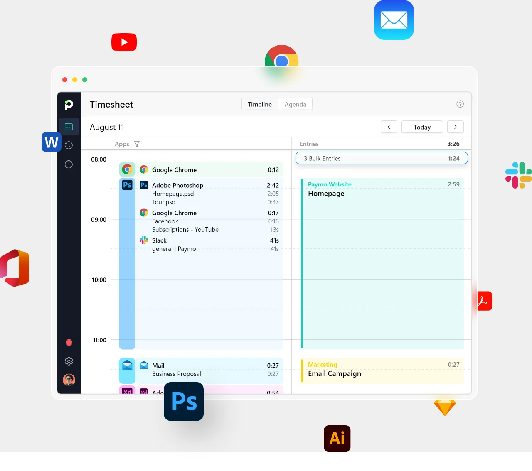Image resolution: width=532 pixels, height=471 pixels.
Task: Click the Chrome icon beside the 0:17 Google Chrome row
Action: 144,213
